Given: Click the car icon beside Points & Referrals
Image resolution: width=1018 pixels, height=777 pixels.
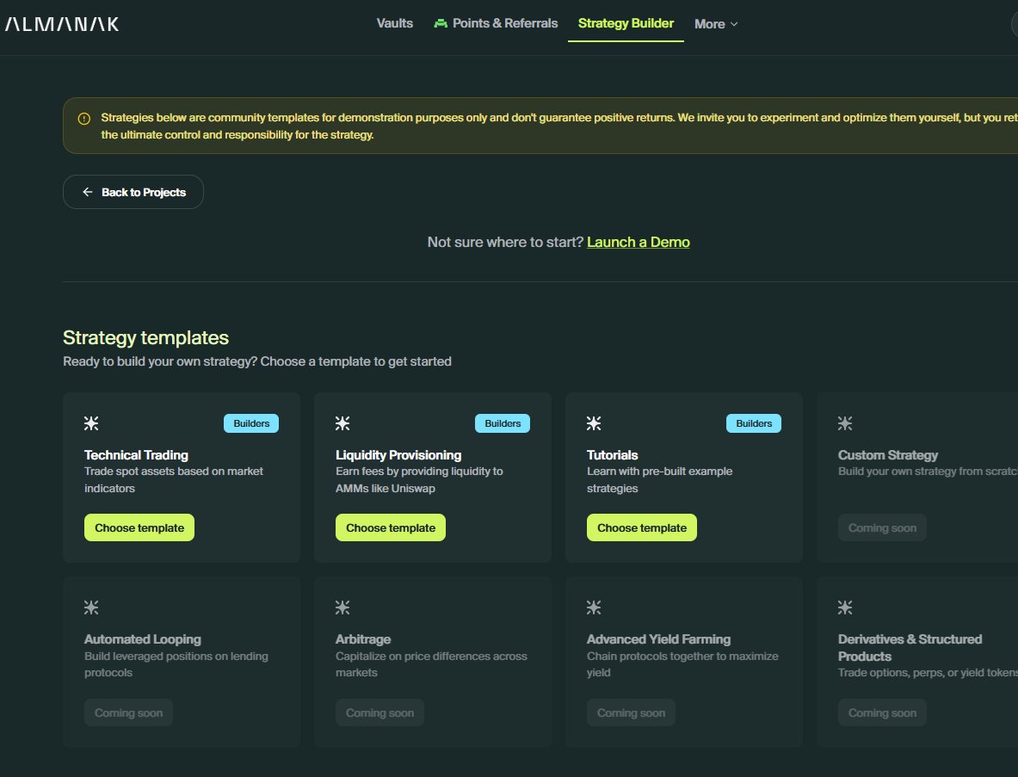Looking at the screenshot, I should [441, 23].
